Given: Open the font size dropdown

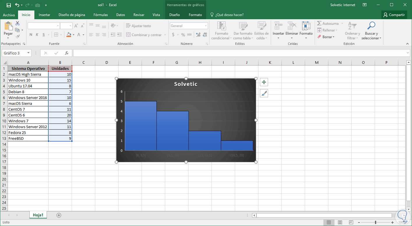Looking at the screenshot, I should click(71, 26).
